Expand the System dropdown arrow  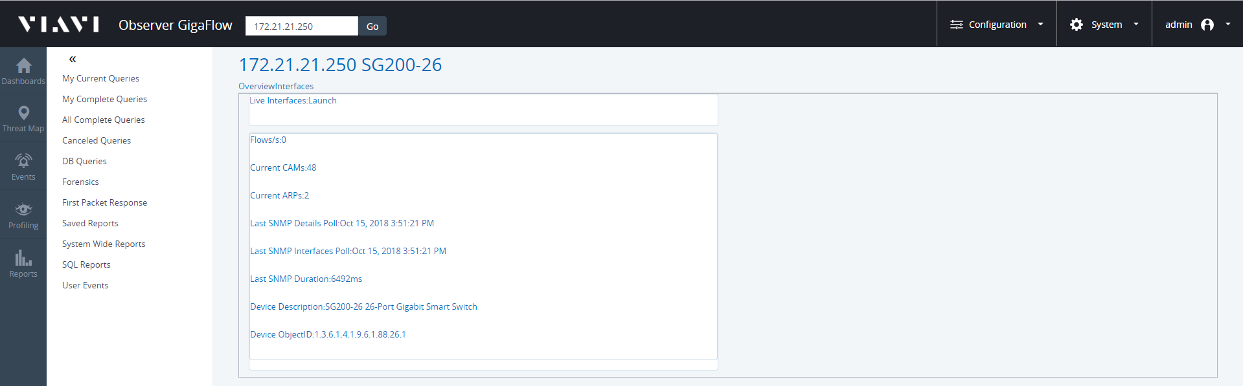pos(1135,25)
